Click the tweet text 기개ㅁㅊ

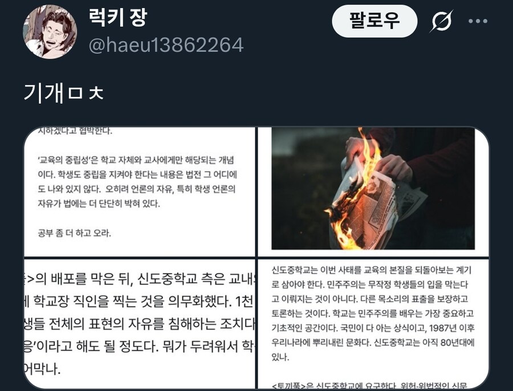pos(64,93)
